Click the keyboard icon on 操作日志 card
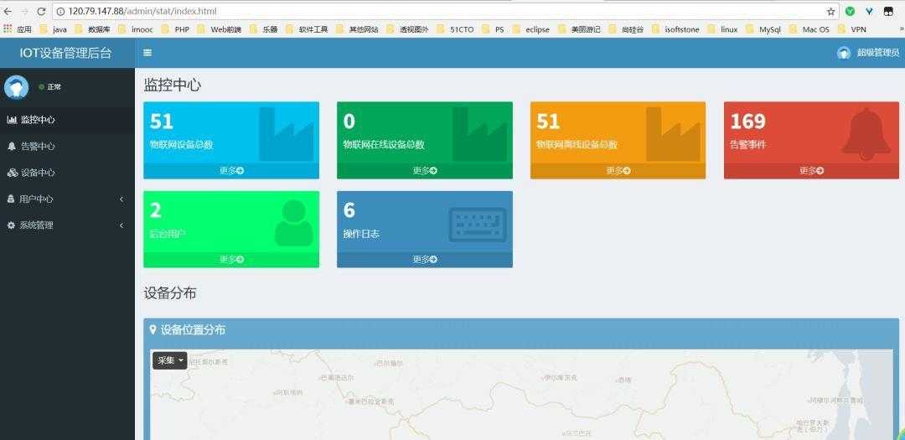The image size is (905, 440). point(478,225)
